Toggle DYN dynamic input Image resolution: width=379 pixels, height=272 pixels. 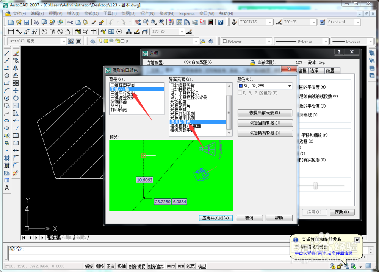181,266
